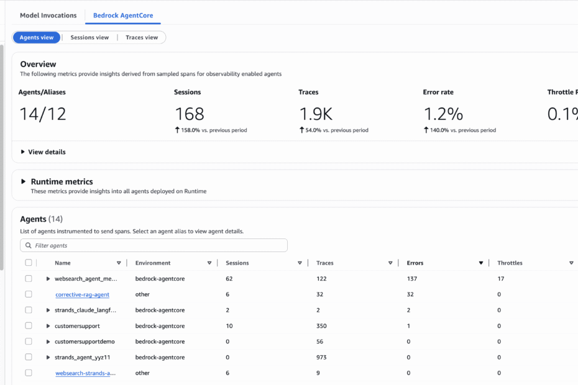Click the 14/12 Agents/Aliases value
Viewport: 578px width, 385px height.
(43, 114)
